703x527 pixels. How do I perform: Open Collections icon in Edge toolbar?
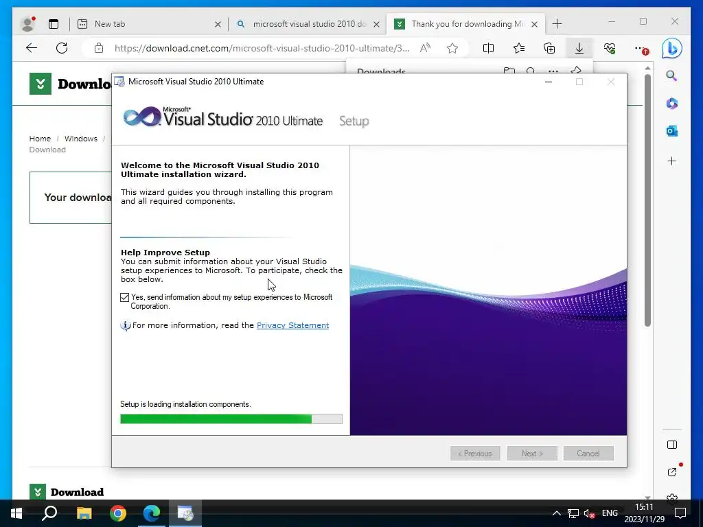[549, 49]
